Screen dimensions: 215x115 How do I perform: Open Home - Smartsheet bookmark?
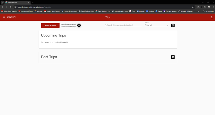69,11
